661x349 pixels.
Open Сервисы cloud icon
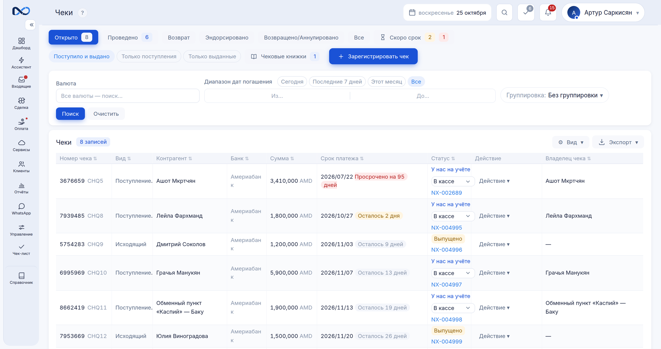(21, 145)
